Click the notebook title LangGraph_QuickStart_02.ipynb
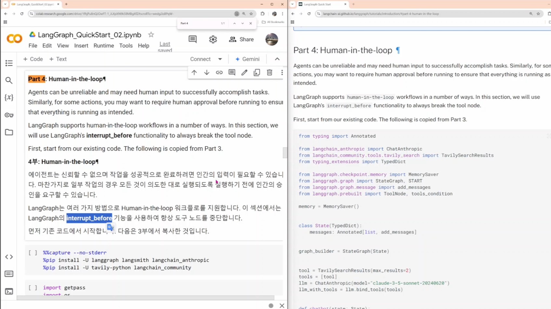 pyautogui.click(x=89, y=35)
